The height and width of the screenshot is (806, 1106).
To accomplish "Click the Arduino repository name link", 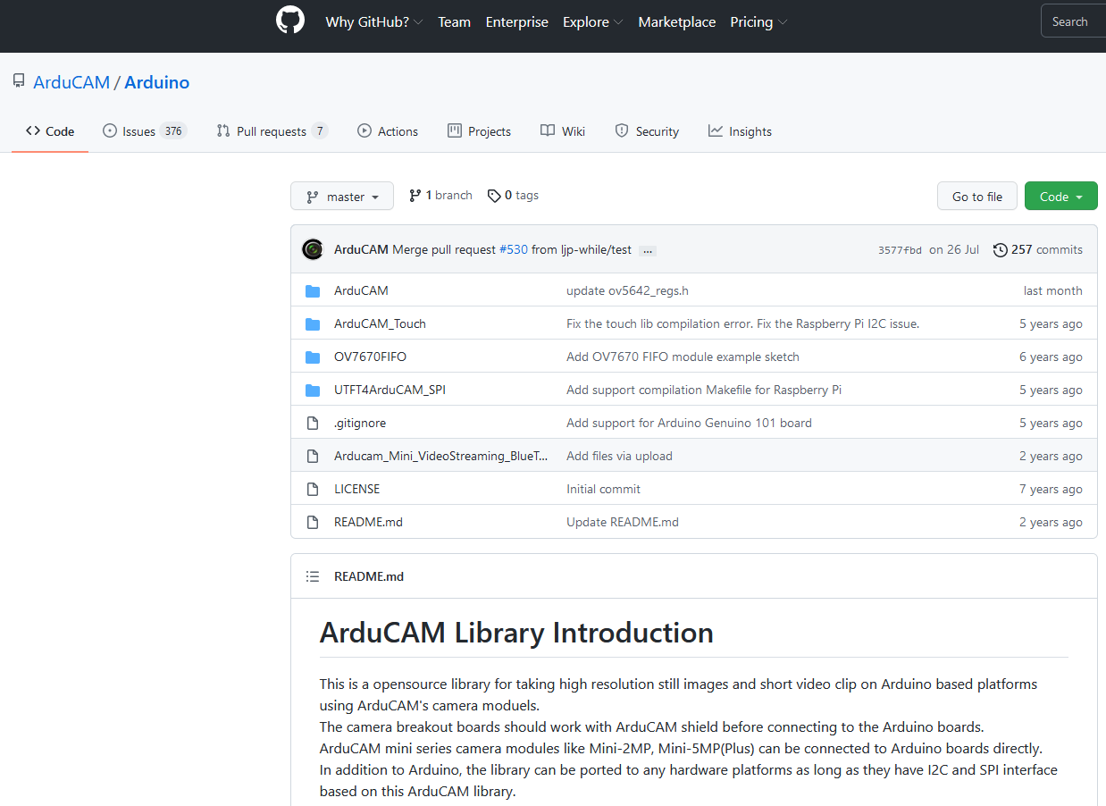I will point(157,82).
